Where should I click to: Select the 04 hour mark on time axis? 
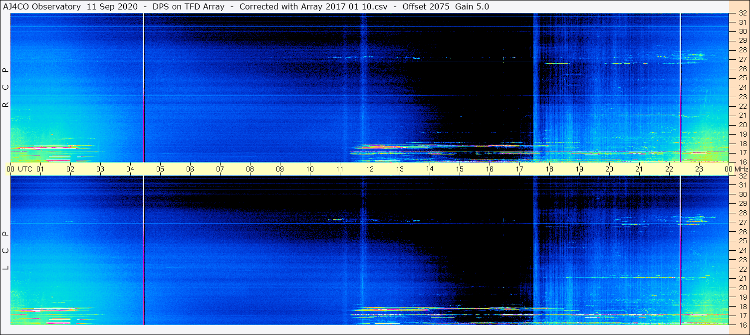pyautogui.click(x=130, y=169)
